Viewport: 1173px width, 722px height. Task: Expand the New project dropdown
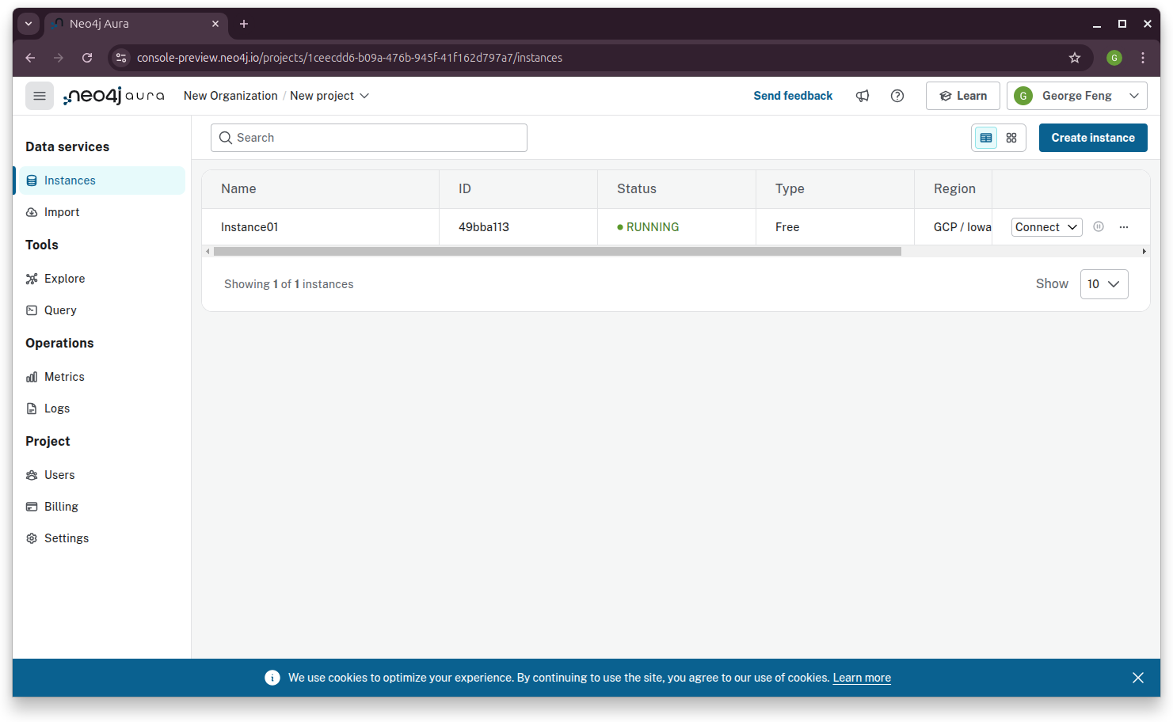329,96
